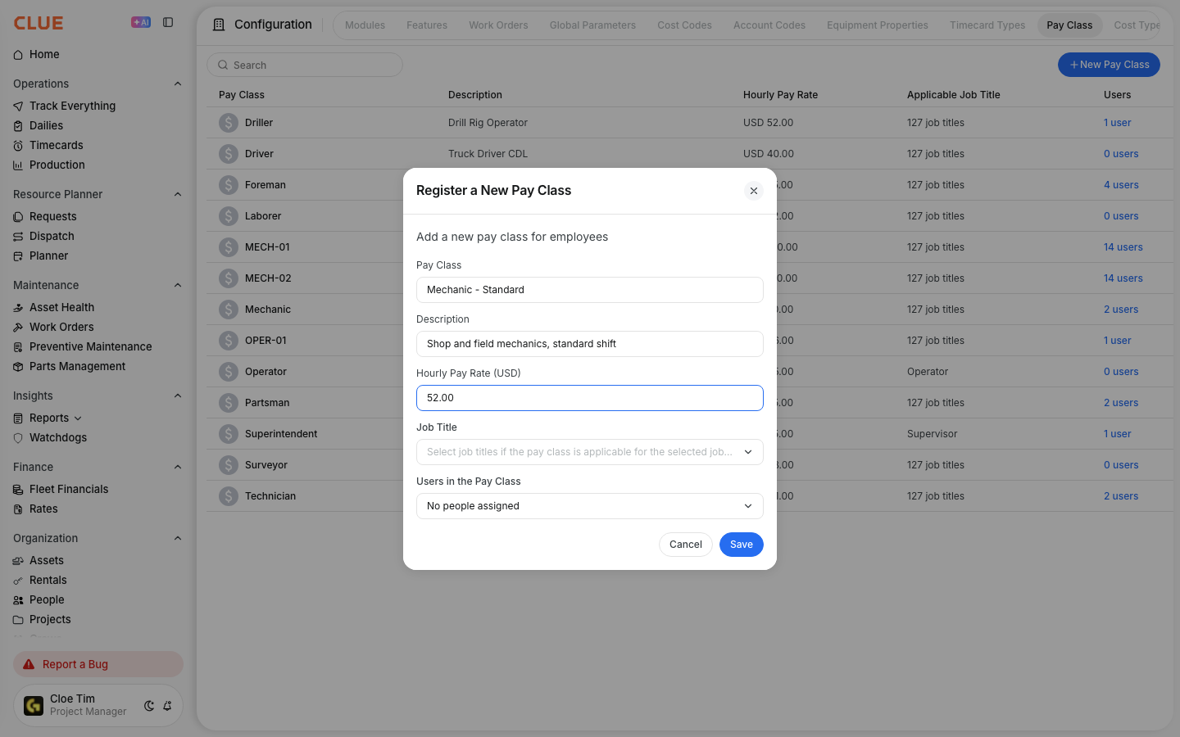Open Timecards from the sidebar
This screenshot has height=737, width=1180.
tap(56, 145)
